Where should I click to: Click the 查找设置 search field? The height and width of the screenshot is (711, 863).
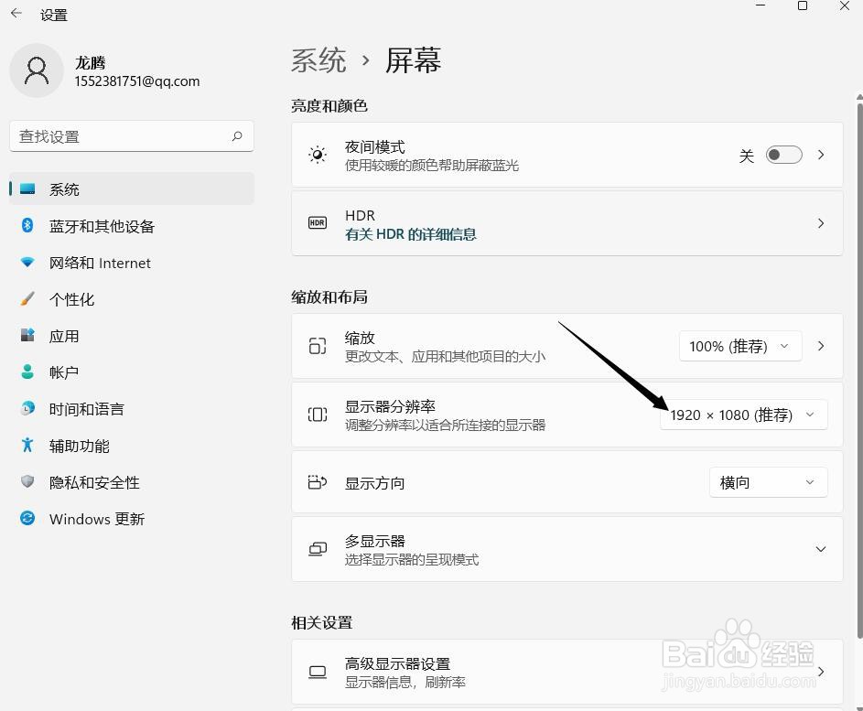pos(132,136)
